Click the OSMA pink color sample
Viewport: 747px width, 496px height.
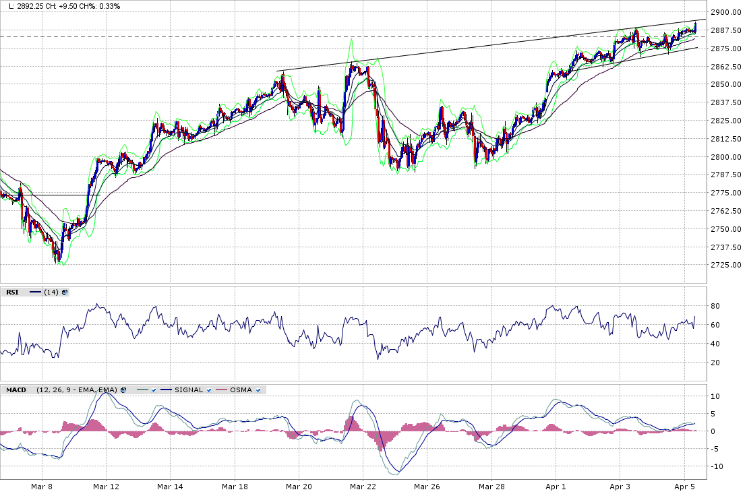pos(220,390)
